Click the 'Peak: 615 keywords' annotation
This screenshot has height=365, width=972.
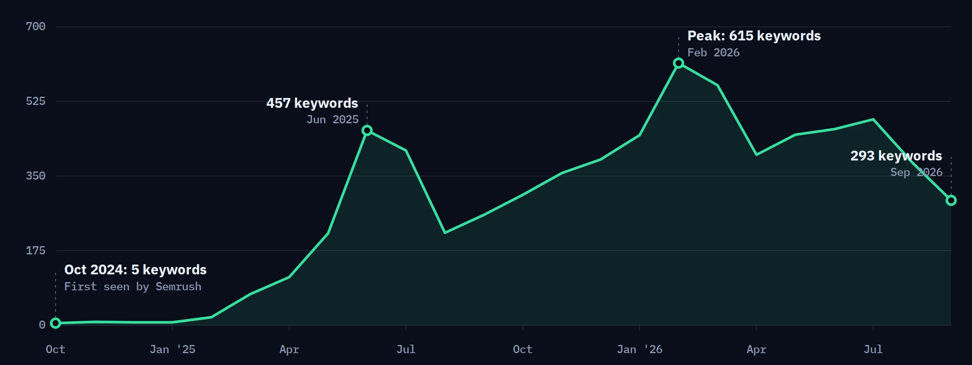pyautogui.click(x=754, y=36)
